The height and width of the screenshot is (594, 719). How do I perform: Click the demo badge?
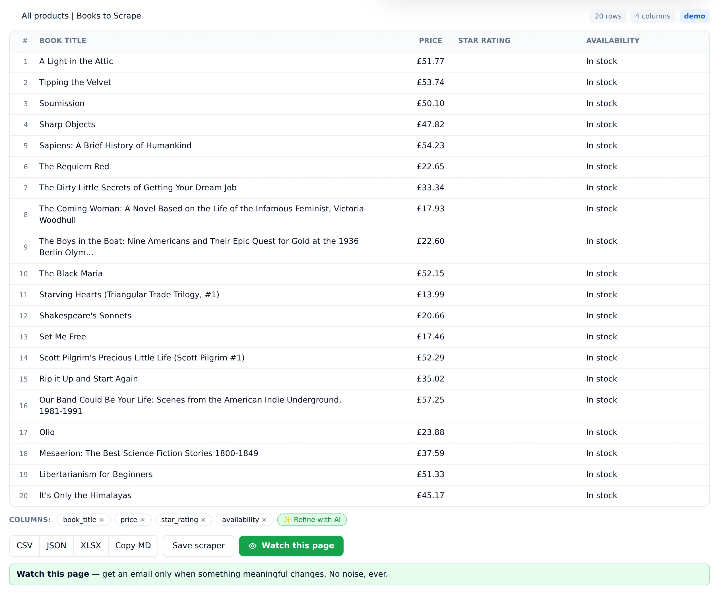pyautogui.click(x=694, y=16)
